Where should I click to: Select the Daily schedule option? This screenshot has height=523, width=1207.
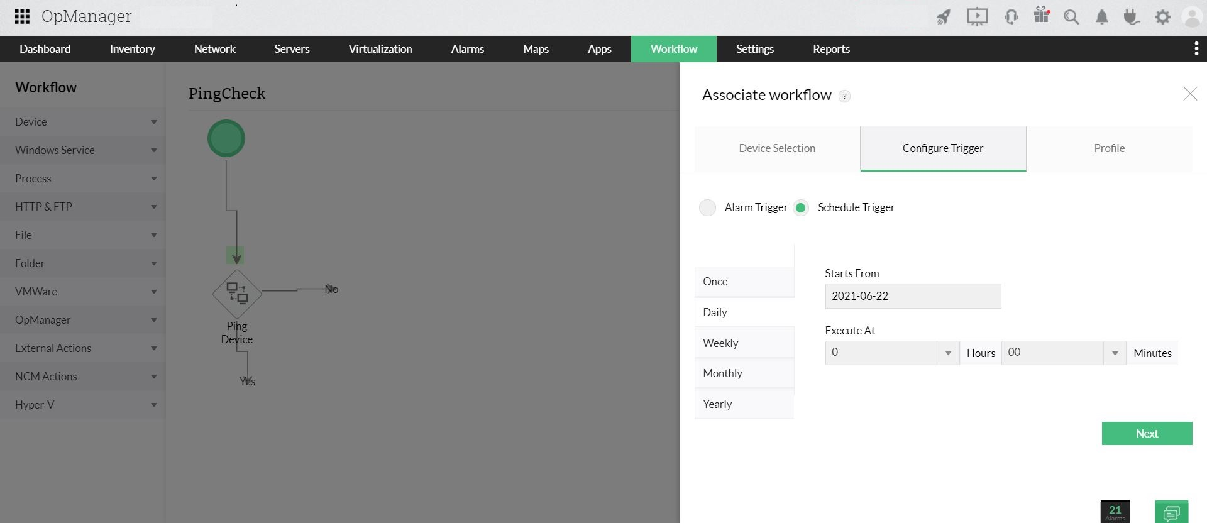click(x=744, y=312)
